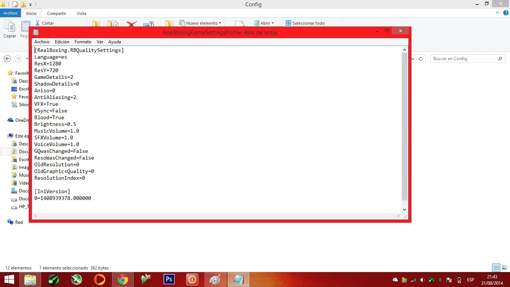The height and width of the screenshot is (287, 510).
Task: Click Explorer back navigation arrow
Action: (7, 59)
